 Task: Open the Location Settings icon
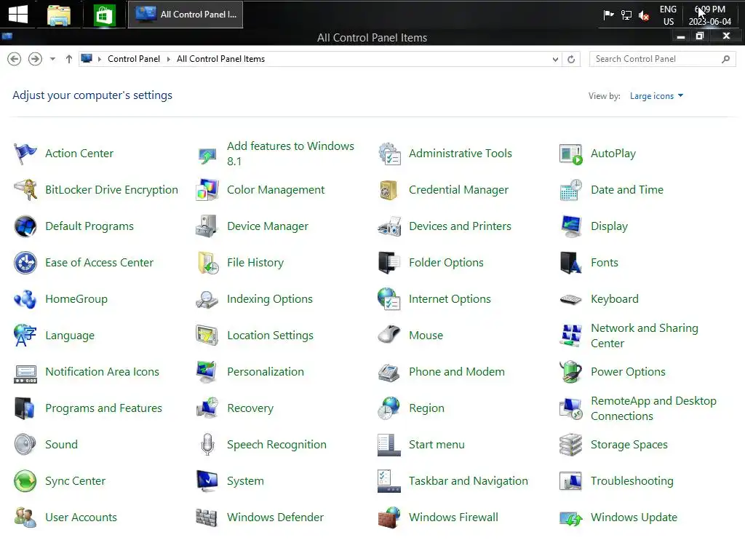click(207, 336)
